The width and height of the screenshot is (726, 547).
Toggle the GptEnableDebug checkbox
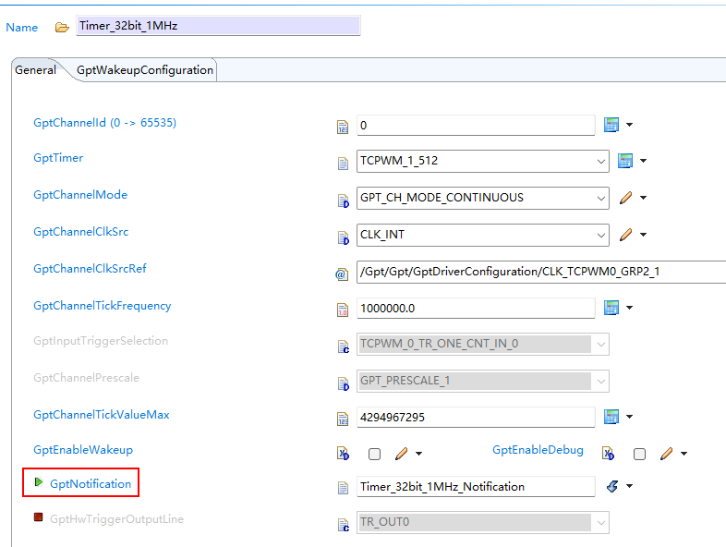[x=639, y=454]
